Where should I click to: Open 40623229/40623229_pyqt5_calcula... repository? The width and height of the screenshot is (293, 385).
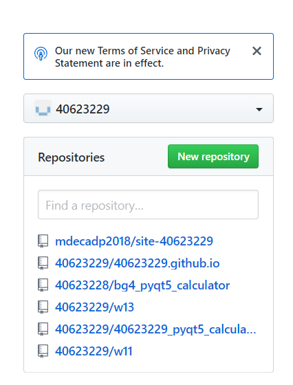pos(155,329)
